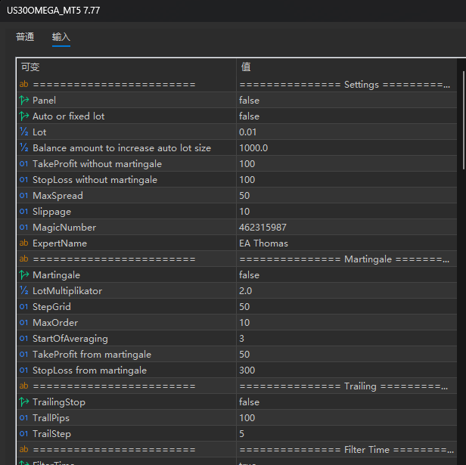Toggle the Martingale false value

pyautogui.click(x=249, y=275)
